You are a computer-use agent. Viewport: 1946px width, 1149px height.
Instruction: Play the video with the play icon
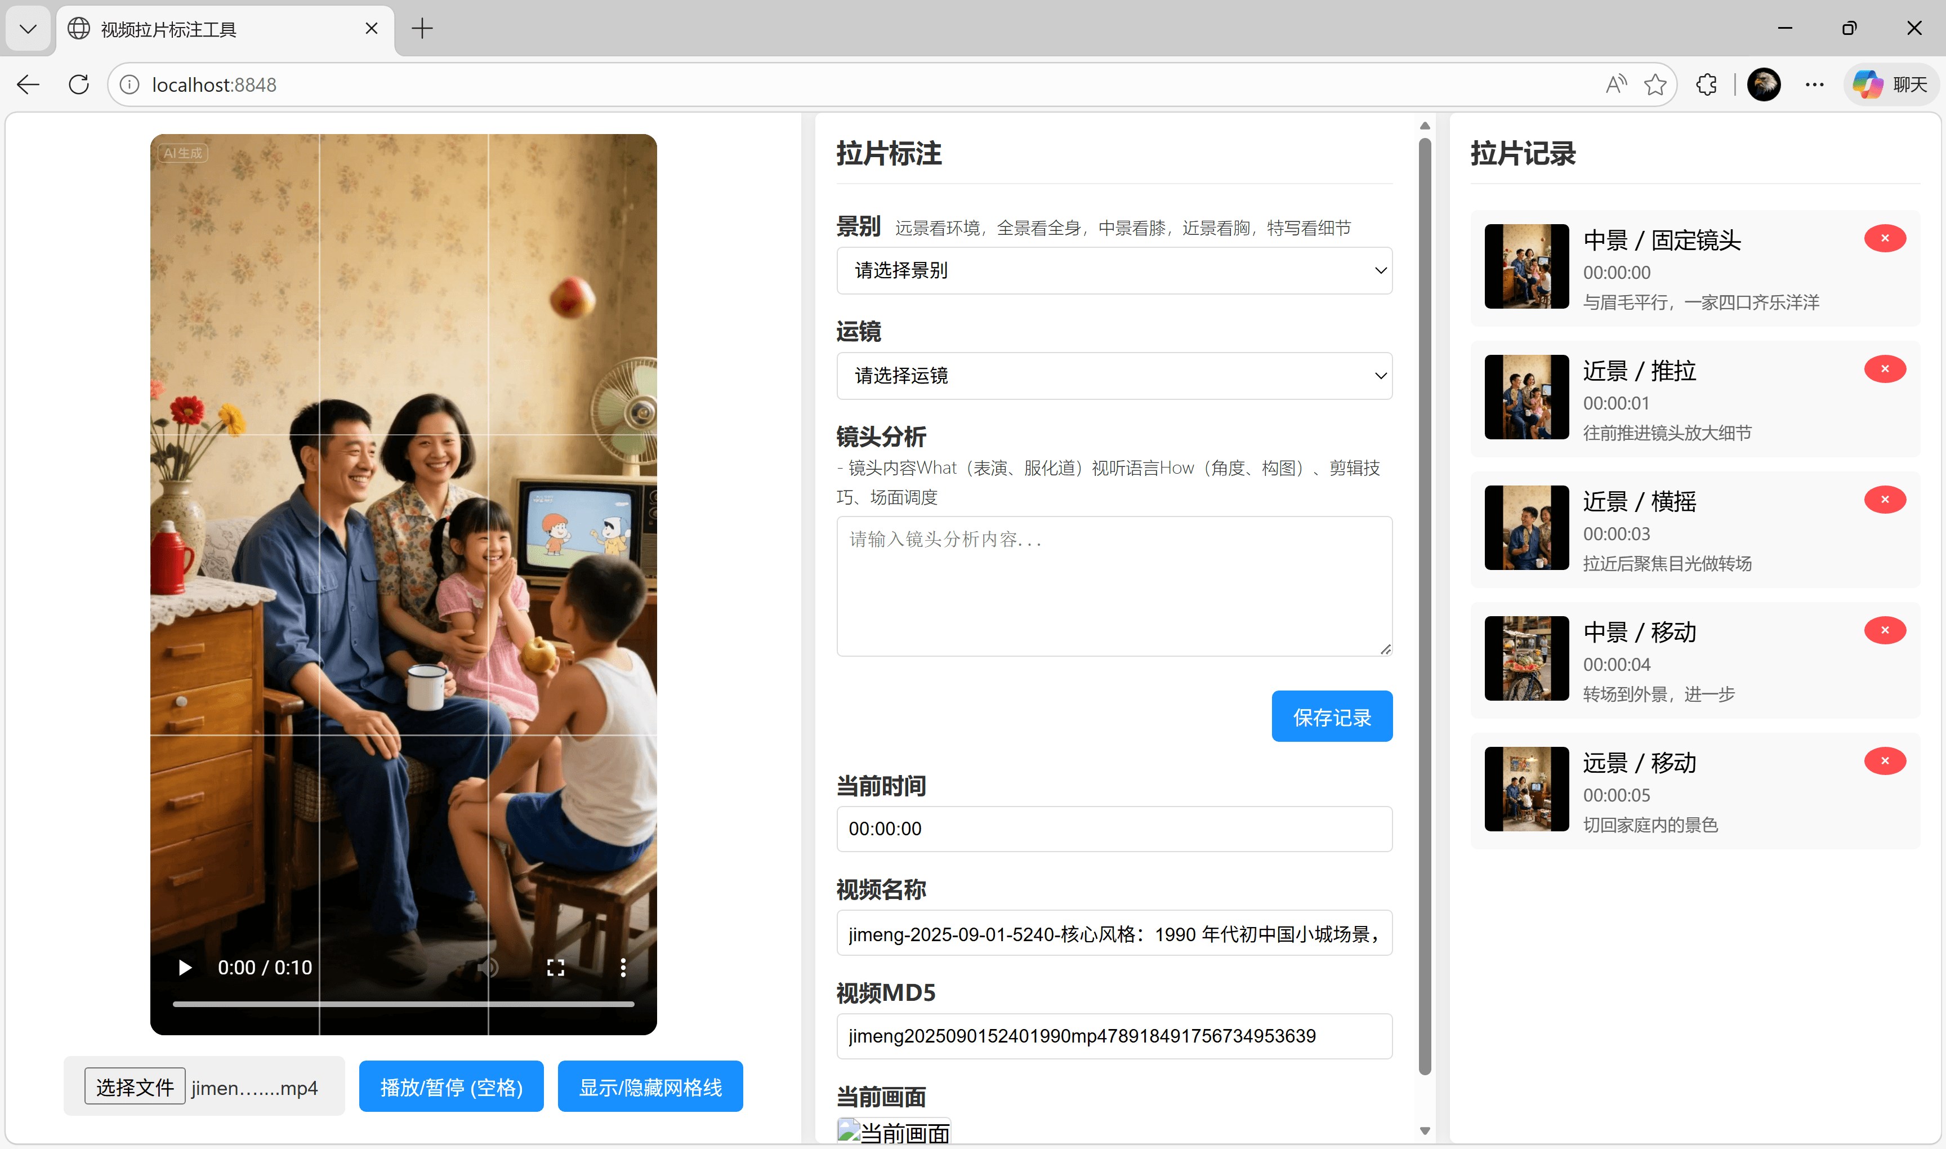184,967
